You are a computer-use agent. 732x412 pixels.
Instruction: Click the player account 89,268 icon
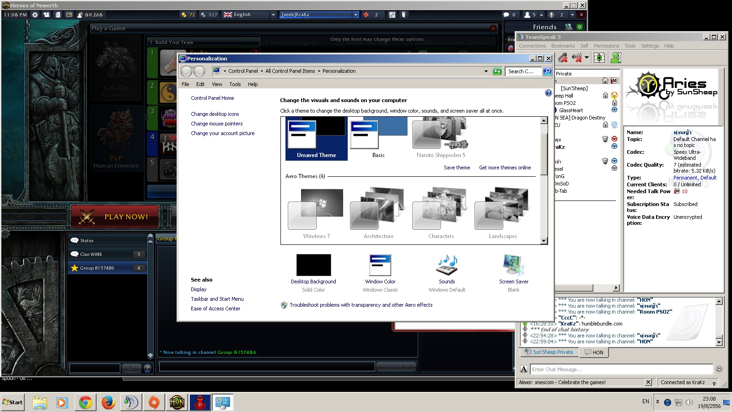click(x=80, y=15)
